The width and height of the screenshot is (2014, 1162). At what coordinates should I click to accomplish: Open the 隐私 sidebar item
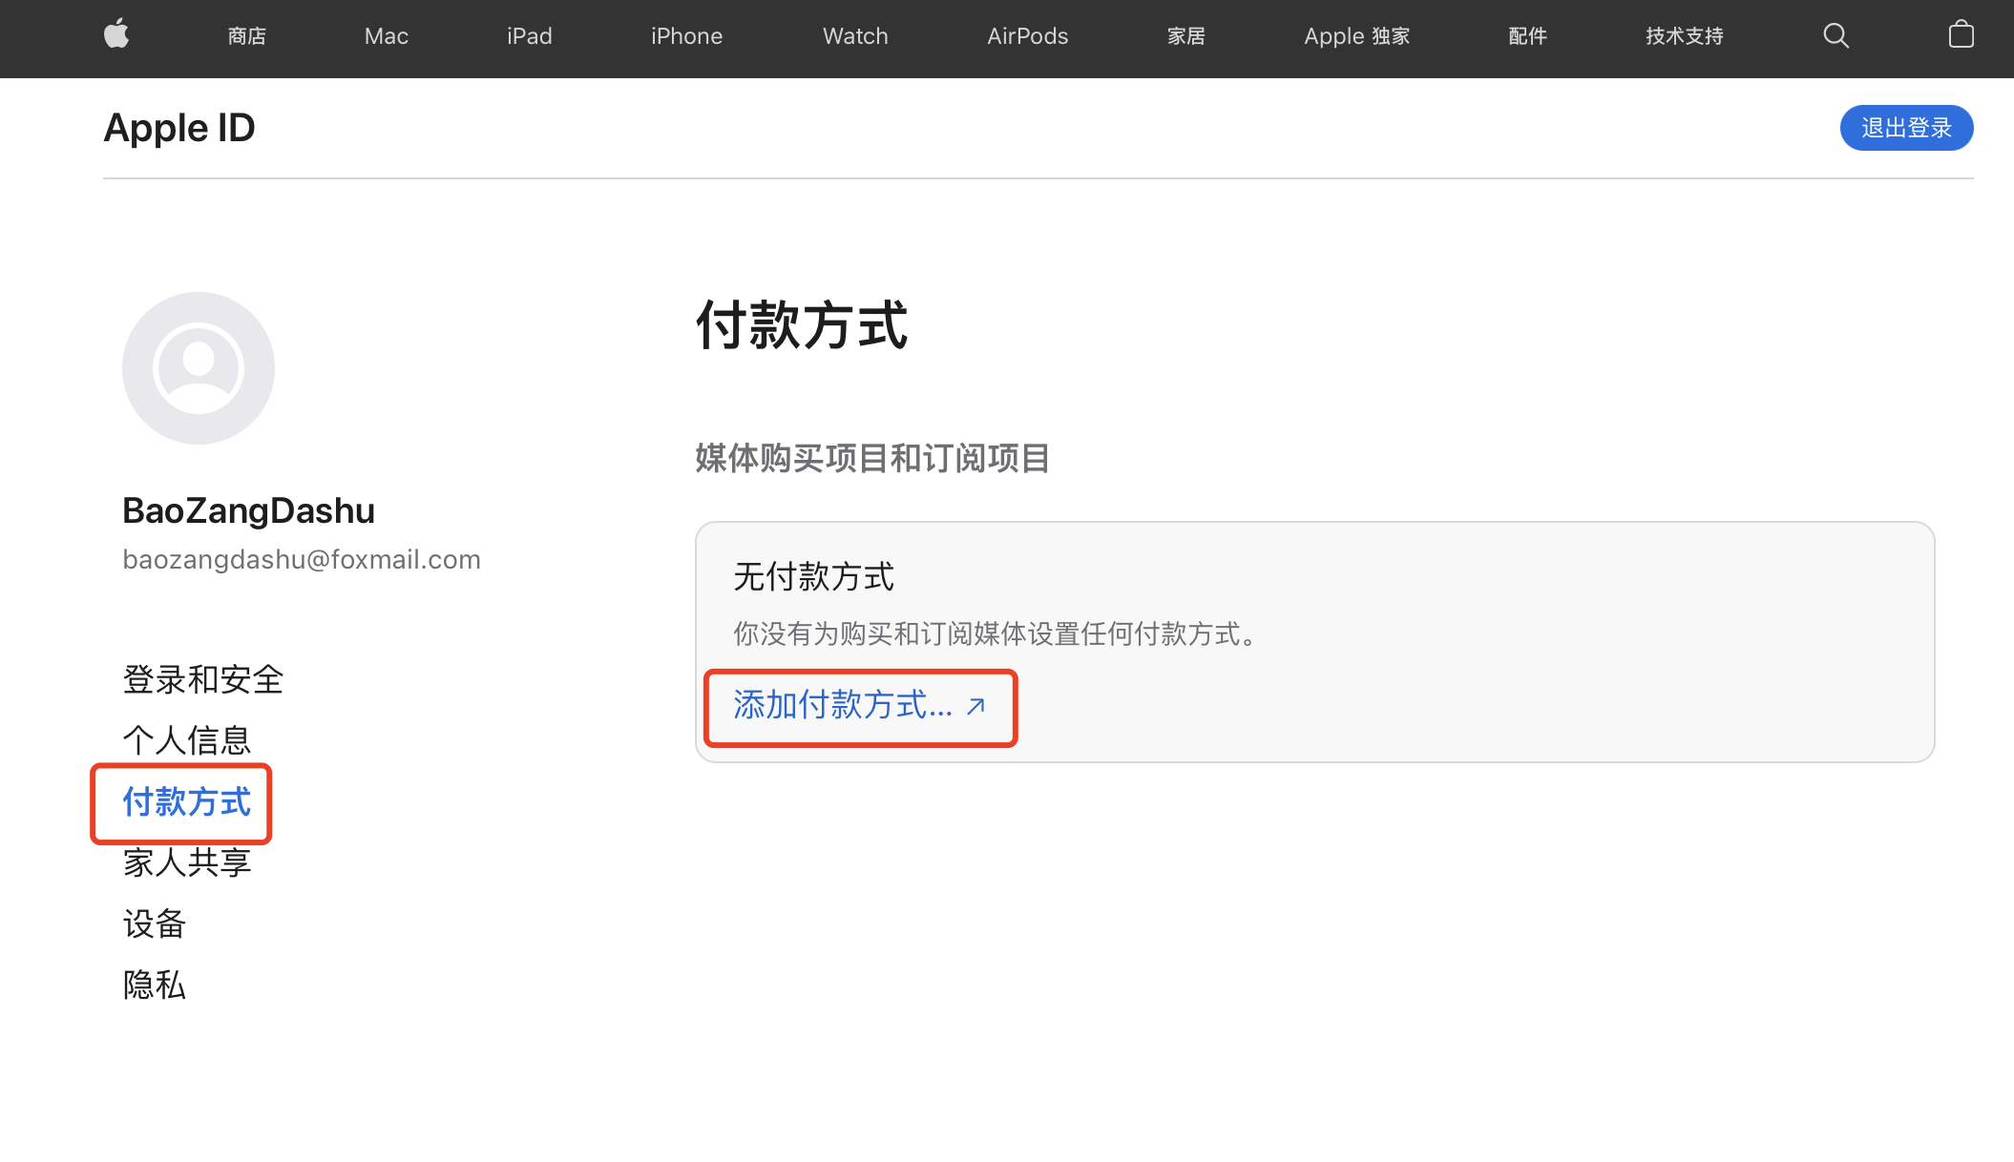(x=155, y=985)
